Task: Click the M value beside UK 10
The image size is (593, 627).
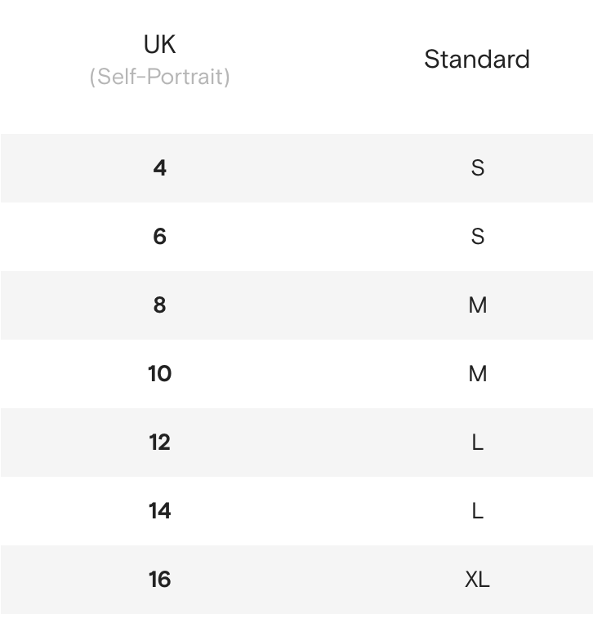Action: pyautogui.click(x=478, y=374)
